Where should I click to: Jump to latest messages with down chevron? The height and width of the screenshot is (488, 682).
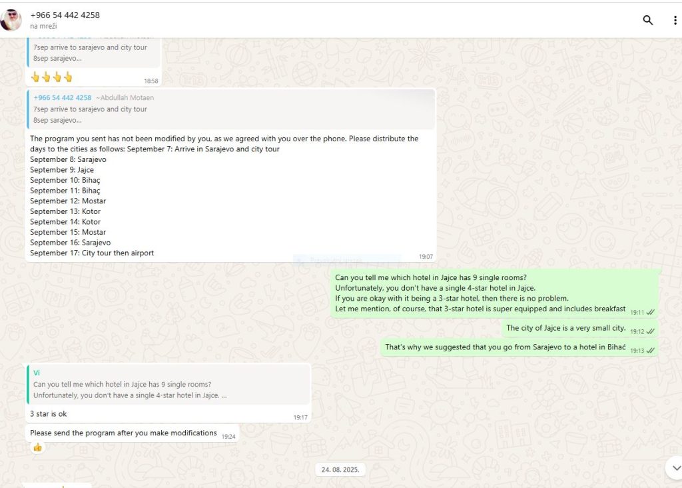[x=675, y=468]
